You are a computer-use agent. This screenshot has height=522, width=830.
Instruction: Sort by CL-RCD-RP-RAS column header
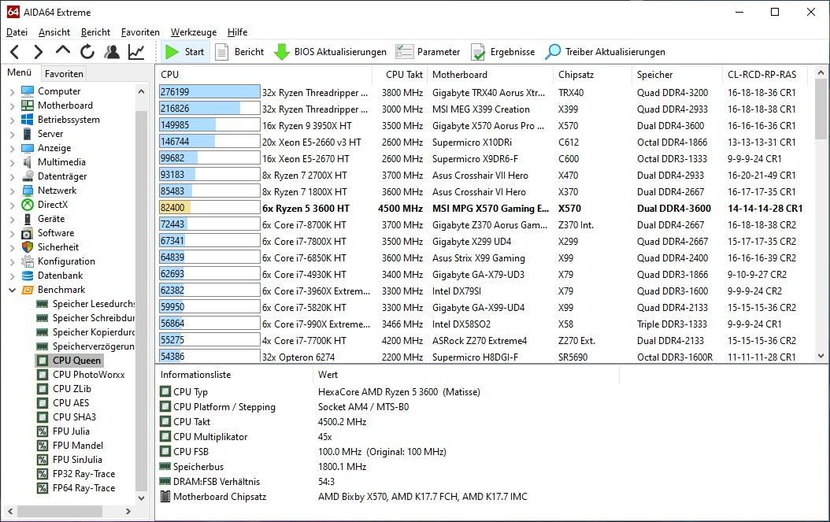(x=765, y=75)
